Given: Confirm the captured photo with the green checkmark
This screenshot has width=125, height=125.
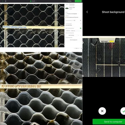Looking at the screenshot, I should click(123, 111).
